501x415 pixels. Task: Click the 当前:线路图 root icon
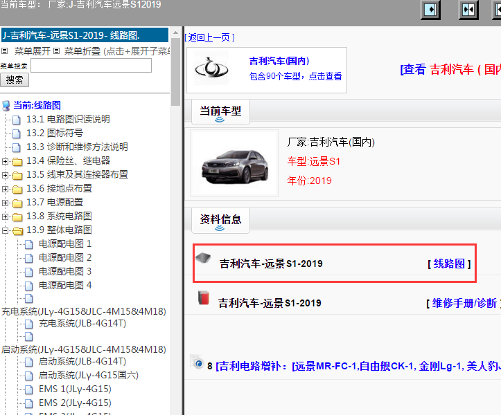[x=6, y=106]
